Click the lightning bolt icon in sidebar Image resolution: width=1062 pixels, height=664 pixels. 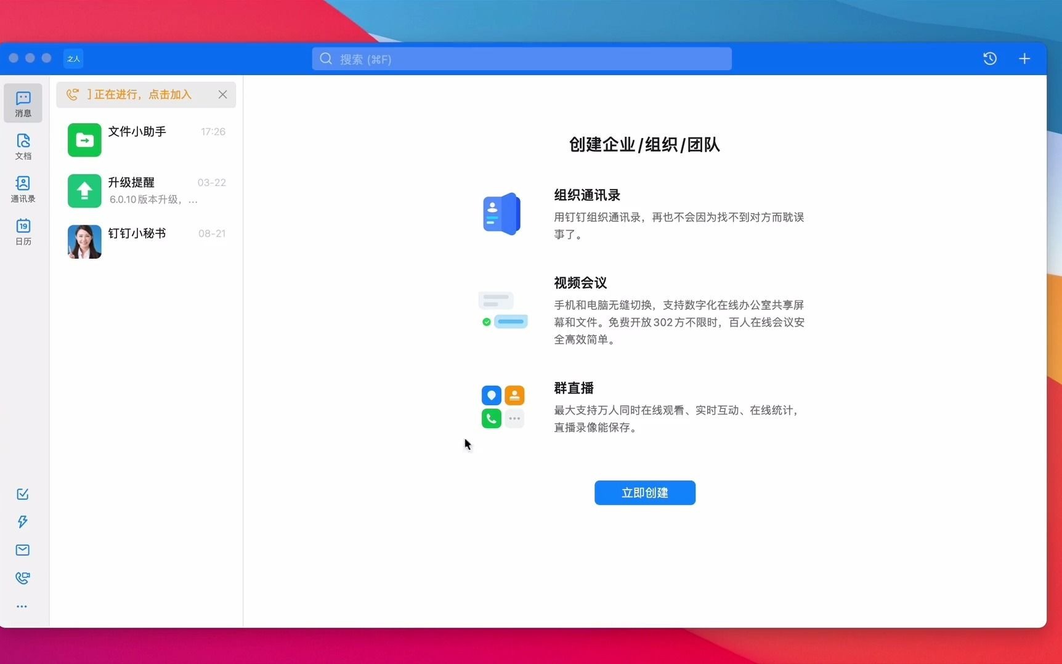click(23, 522)
